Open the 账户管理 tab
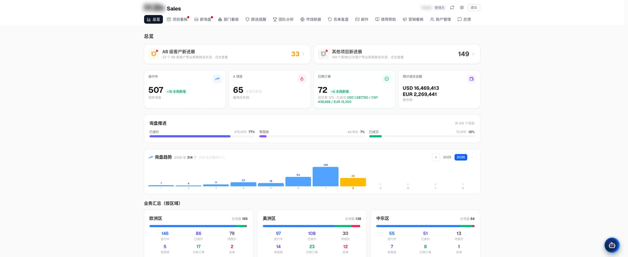The image size is (628, 257). click(x=441, y=20)
